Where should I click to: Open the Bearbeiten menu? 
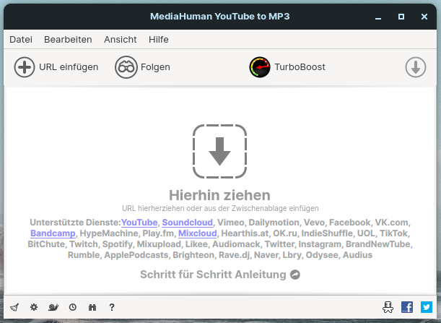pos(68,40)
